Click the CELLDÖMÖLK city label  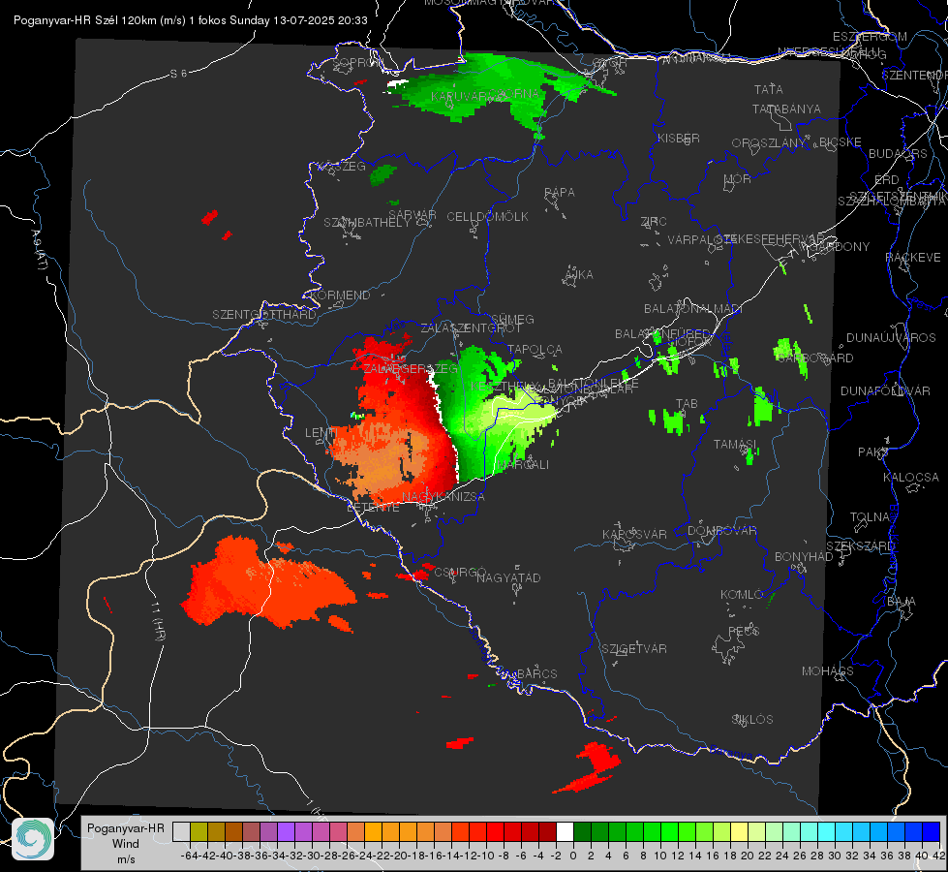pyautogui.click(x=487, y=217)
